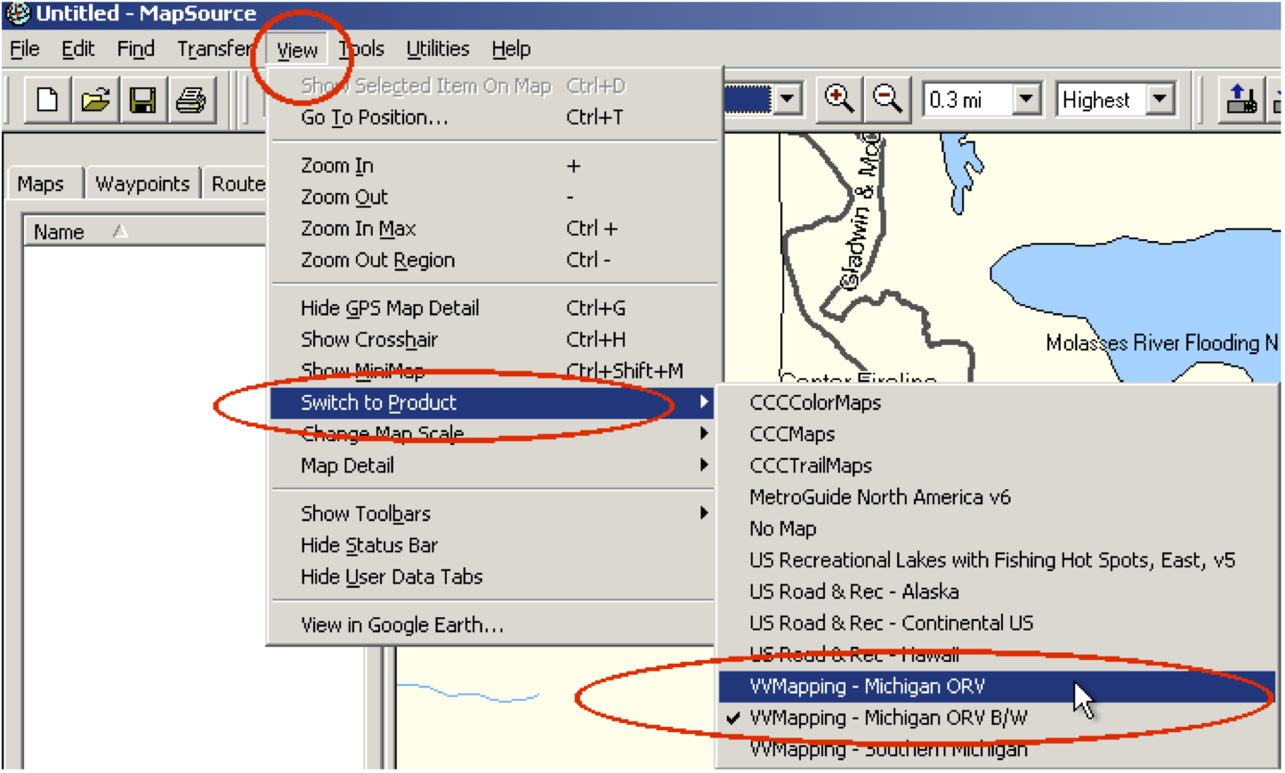Open the File menu
The image size is (1285, 773).
25,49
